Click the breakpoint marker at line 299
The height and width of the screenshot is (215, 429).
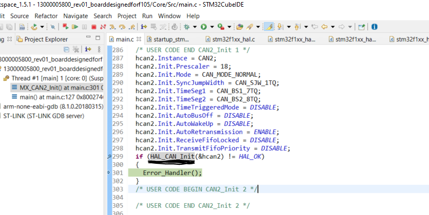pos(109,157)
